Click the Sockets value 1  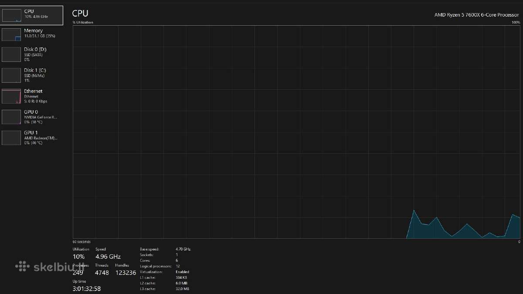(x=177, y=254)
